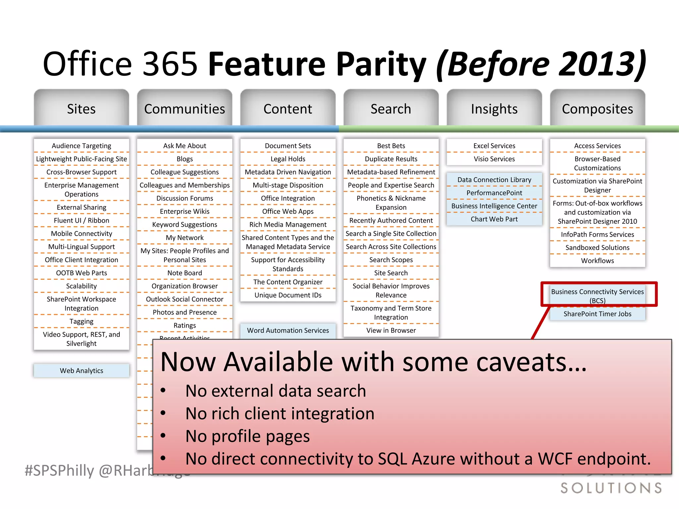679x509 pixels.
Task: Click Enterprise Management Operations
Action: (81, 190)
